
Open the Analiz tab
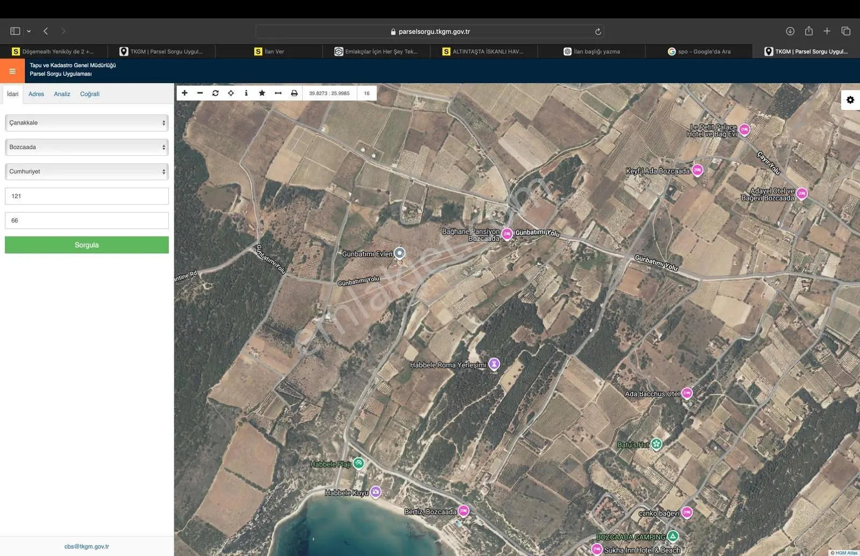(x=62, y=94)
